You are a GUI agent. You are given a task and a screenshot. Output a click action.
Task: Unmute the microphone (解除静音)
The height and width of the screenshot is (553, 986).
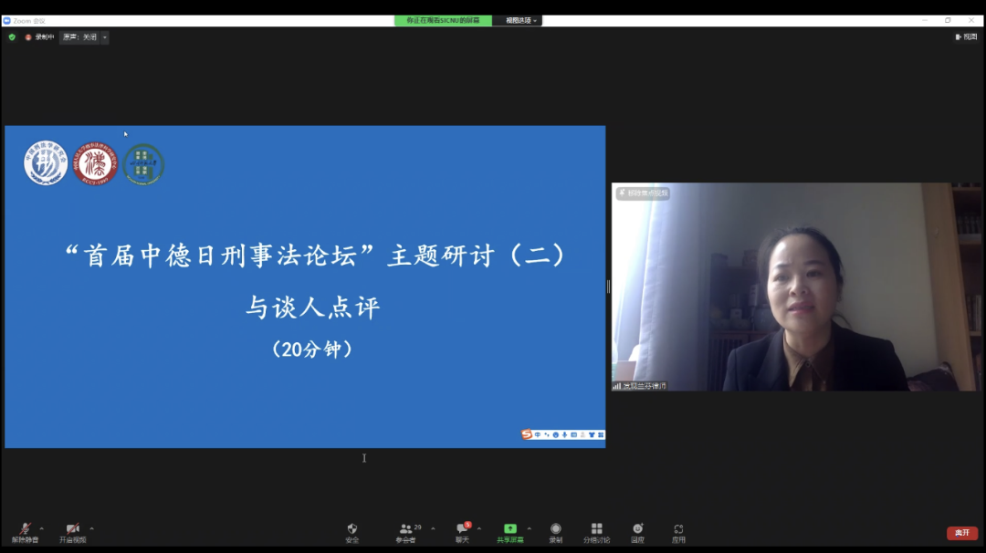click(25, 530)
